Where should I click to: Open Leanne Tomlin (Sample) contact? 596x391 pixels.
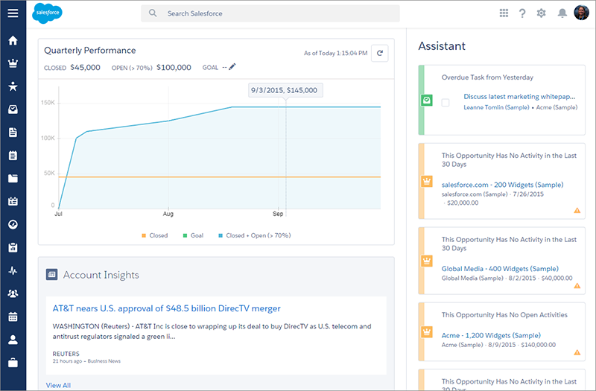[496, 107]
